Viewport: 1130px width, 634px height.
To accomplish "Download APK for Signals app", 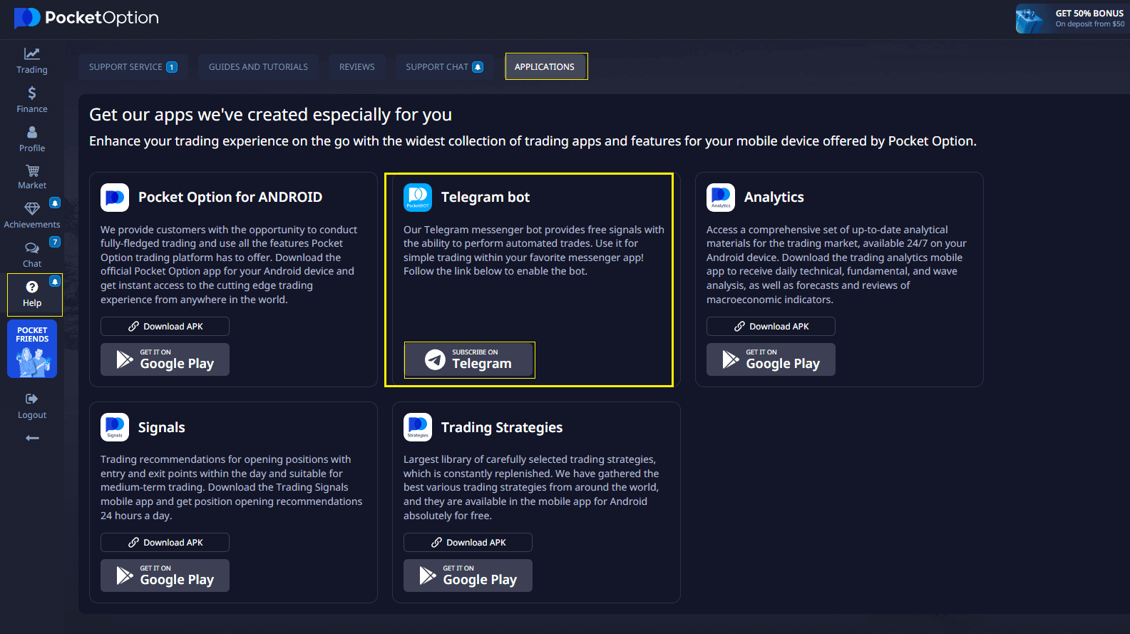I will [165, 543].
